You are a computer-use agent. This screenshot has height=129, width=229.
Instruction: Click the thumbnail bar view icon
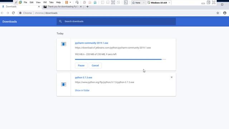[x=108, y=3]
